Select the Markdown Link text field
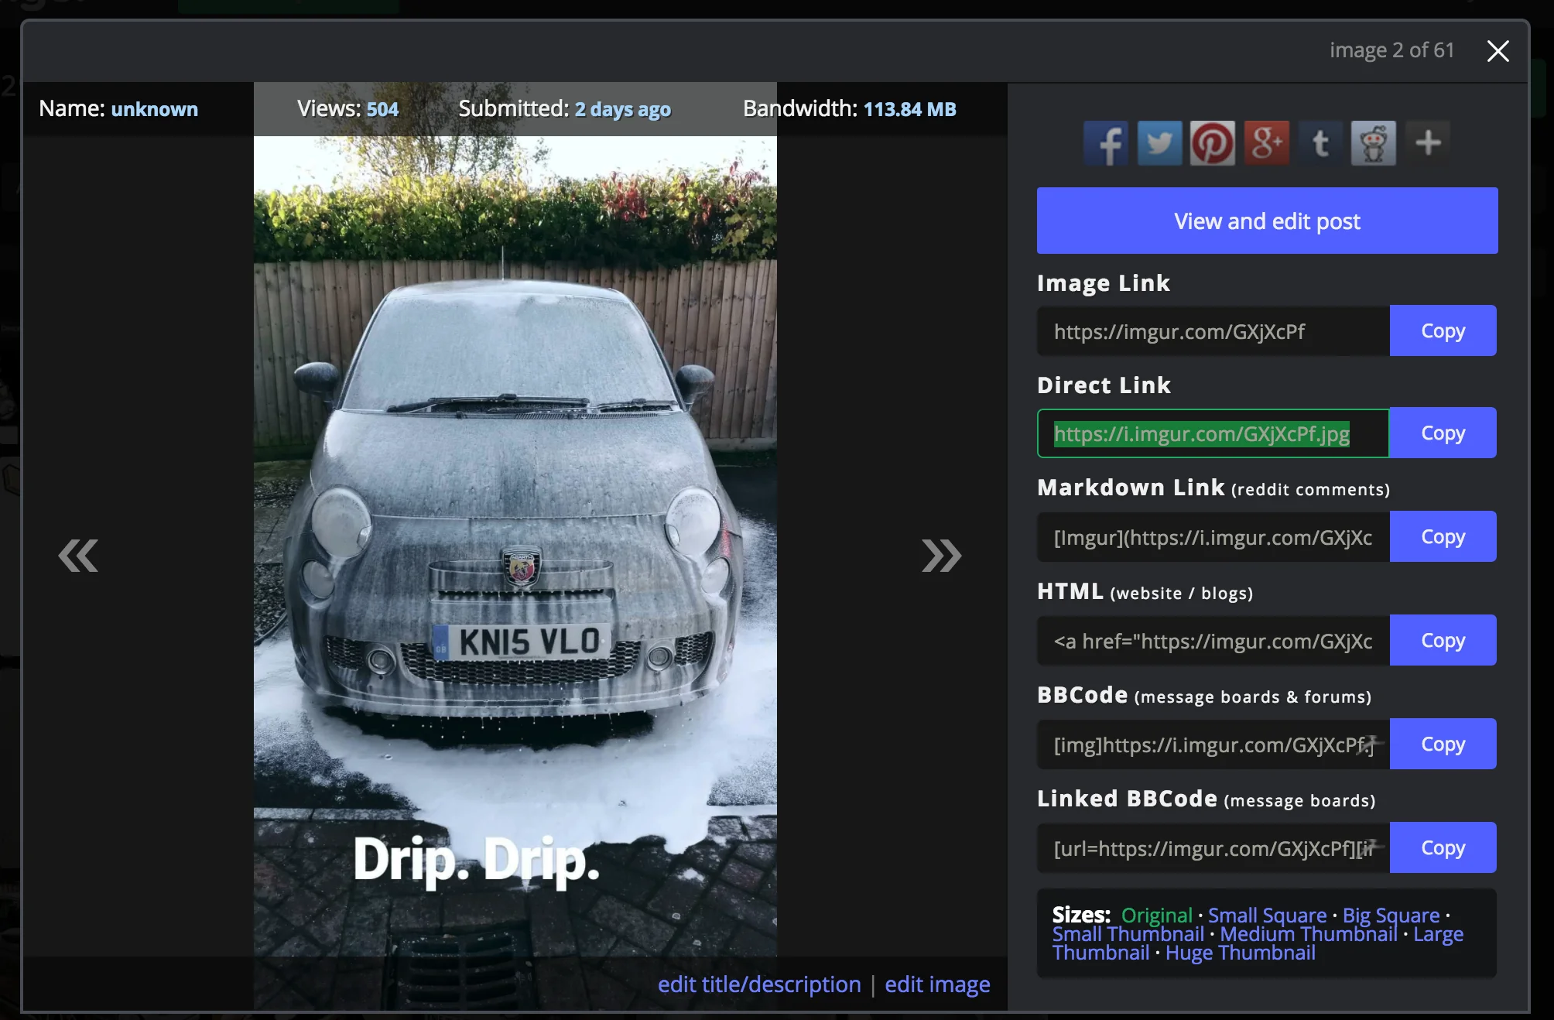This screenshot has height=1020, width=1554. point(1213,536)
